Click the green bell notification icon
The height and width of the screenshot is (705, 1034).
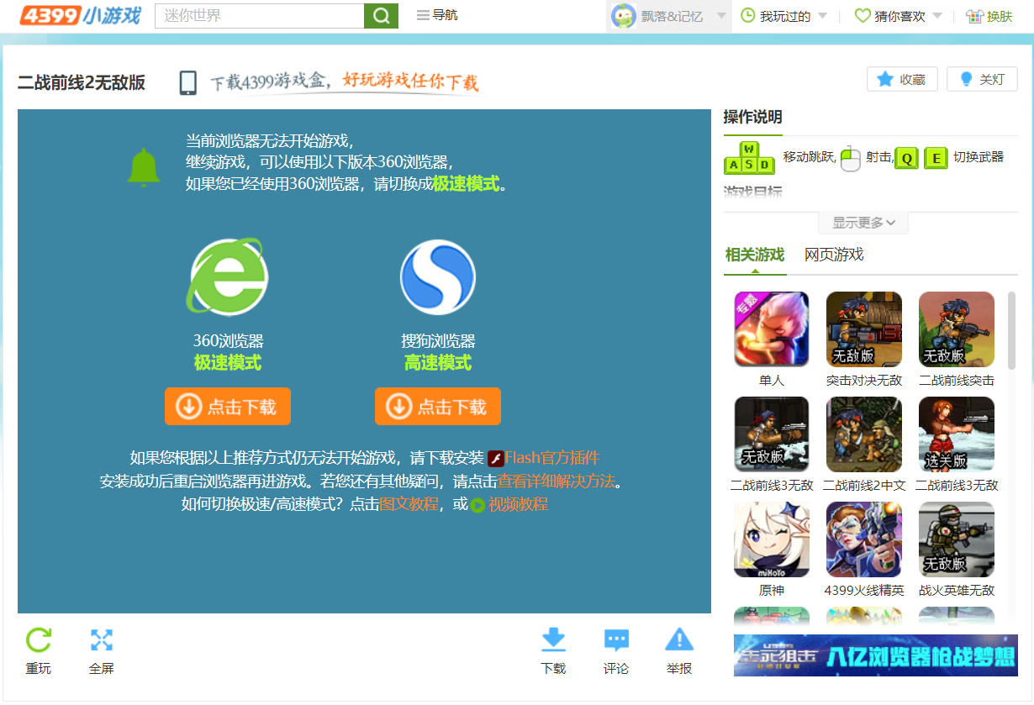pyautogui.click(x=144, y=167)
